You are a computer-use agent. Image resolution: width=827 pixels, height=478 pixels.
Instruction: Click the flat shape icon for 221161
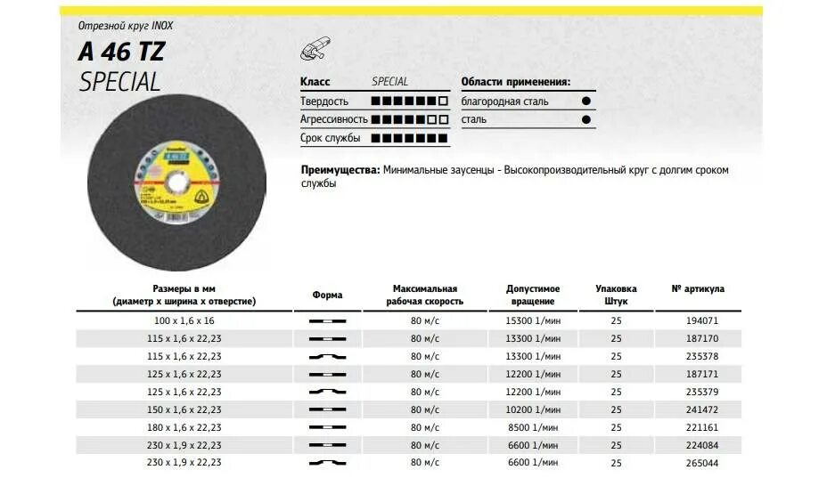(327, 427)
